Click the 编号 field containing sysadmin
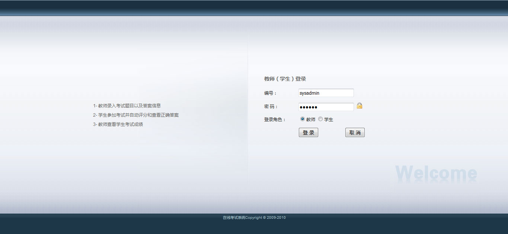The image size is (508, 234). (326, 92)
